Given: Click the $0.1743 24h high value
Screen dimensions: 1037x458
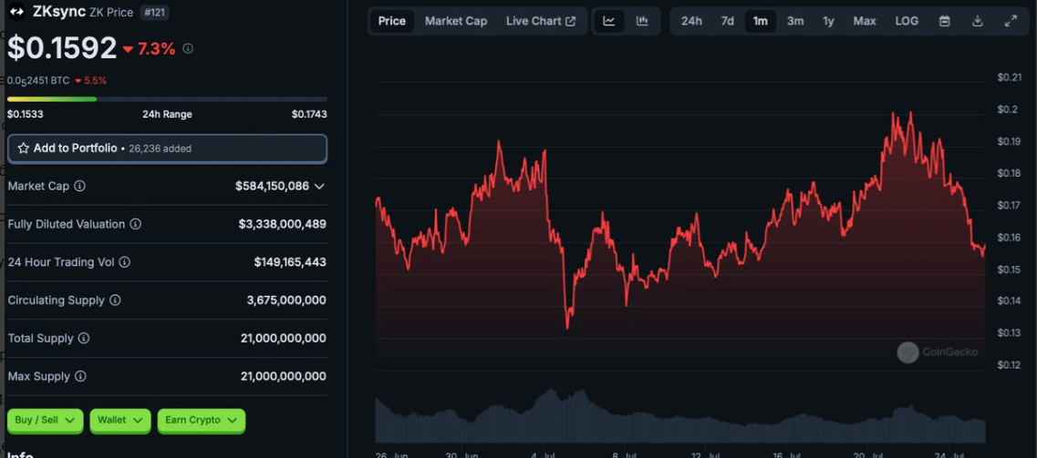Looking at the screenshot, I should pos(309,114).
